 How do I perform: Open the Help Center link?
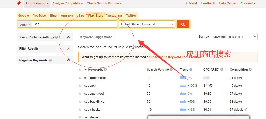[x=228, y=3]
